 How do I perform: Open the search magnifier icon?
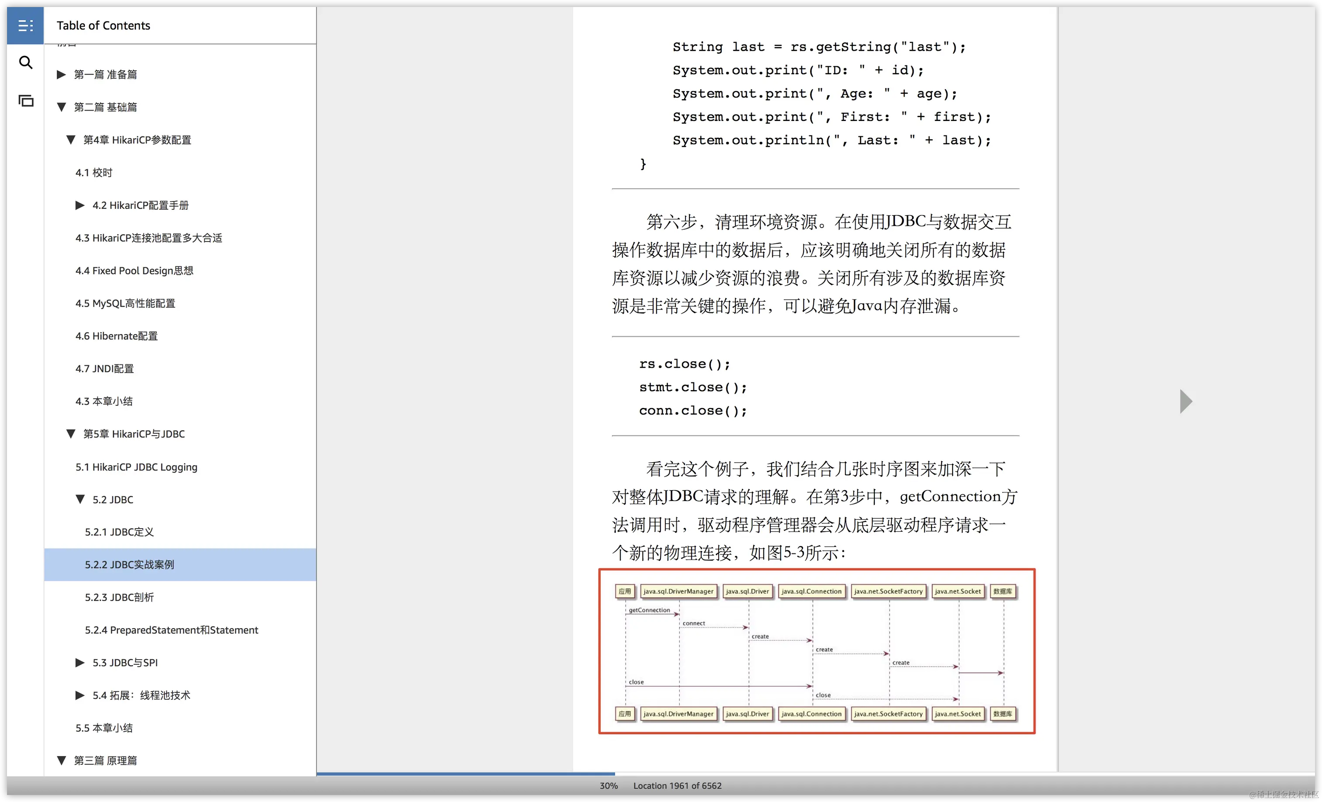(25, 63)
